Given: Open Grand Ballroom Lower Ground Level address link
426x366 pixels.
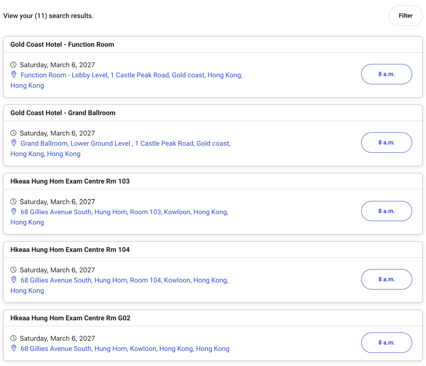Looking at the screenshot, I should tap(120, 149).
